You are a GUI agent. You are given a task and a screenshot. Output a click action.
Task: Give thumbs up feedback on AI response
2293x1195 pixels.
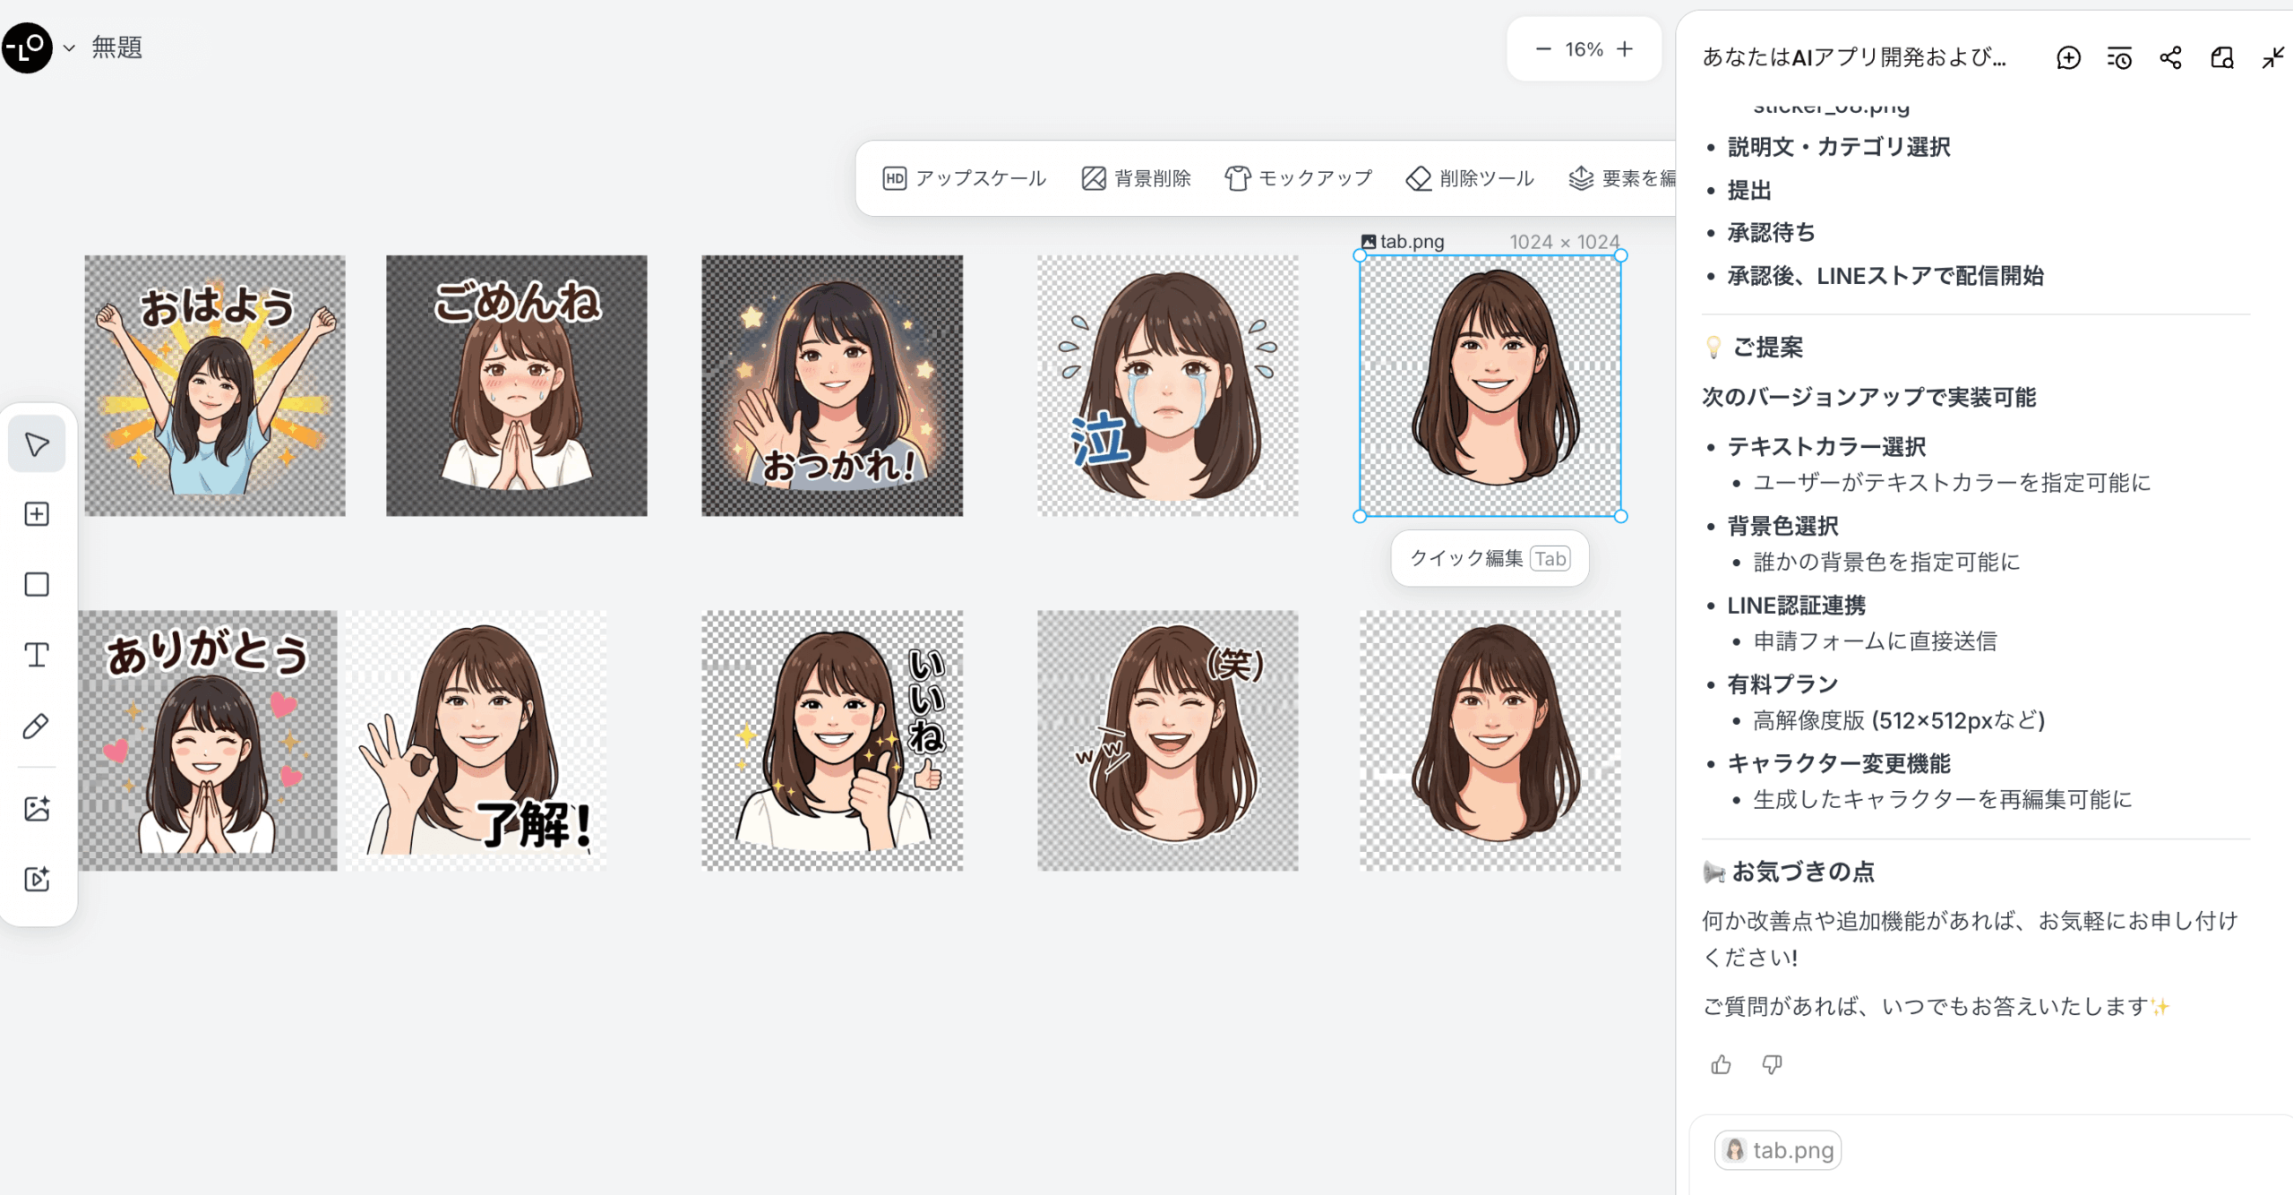[1720, 1064]
